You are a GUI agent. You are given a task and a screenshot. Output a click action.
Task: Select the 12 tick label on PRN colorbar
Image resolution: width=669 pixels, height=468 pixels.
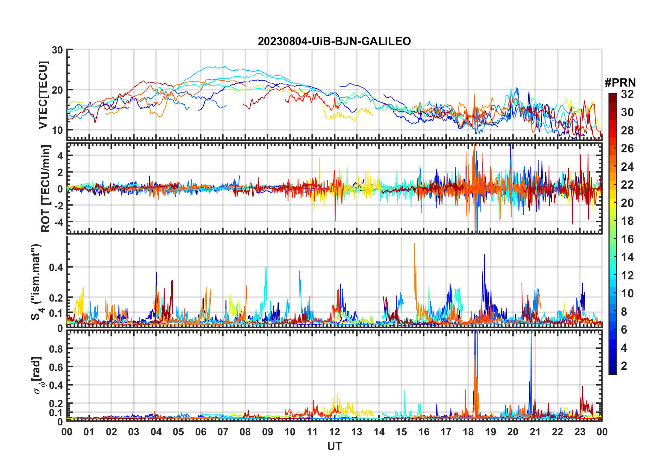click(627, 276)
